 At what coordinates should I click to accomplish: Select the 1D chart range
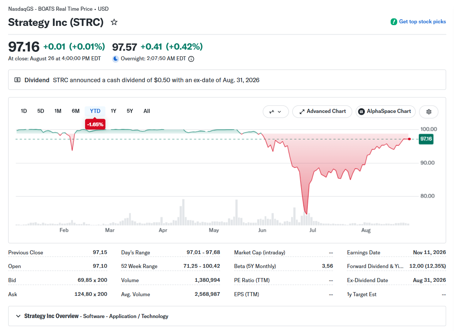click(24, 111)
